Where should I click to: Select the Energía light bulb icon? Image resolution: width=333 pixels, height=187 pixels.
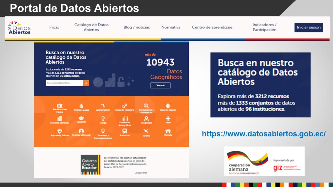103,119
